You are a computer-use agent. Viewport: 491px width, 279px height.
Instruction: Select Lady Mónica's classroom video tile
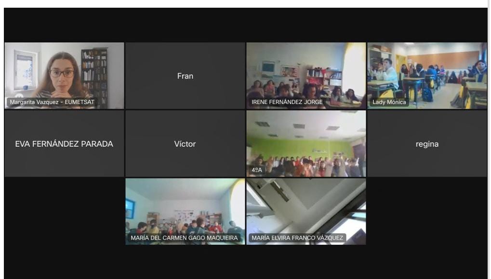[x=427, y=76]
